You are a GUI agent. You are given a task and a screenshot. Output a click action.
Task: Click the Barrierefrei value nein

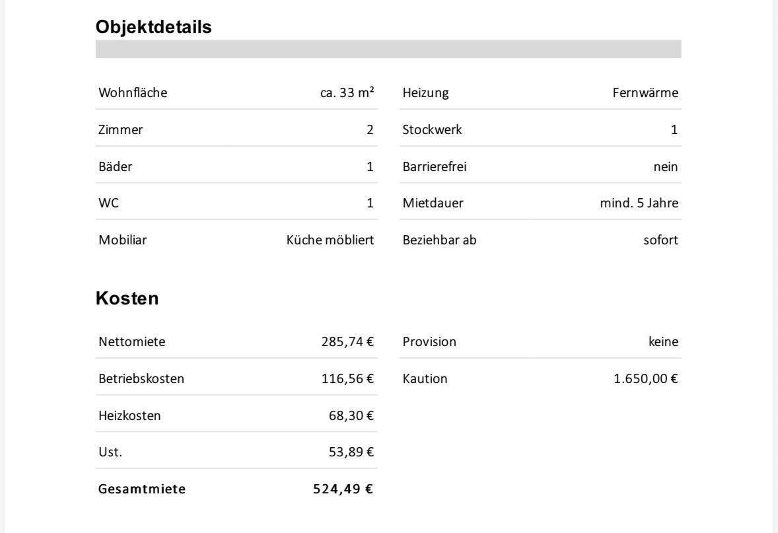[x=665, y=166]
